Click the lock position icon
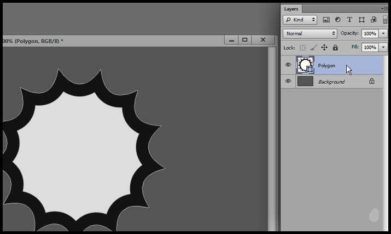The height and width of the screenshot is (234, 391). 324,48
